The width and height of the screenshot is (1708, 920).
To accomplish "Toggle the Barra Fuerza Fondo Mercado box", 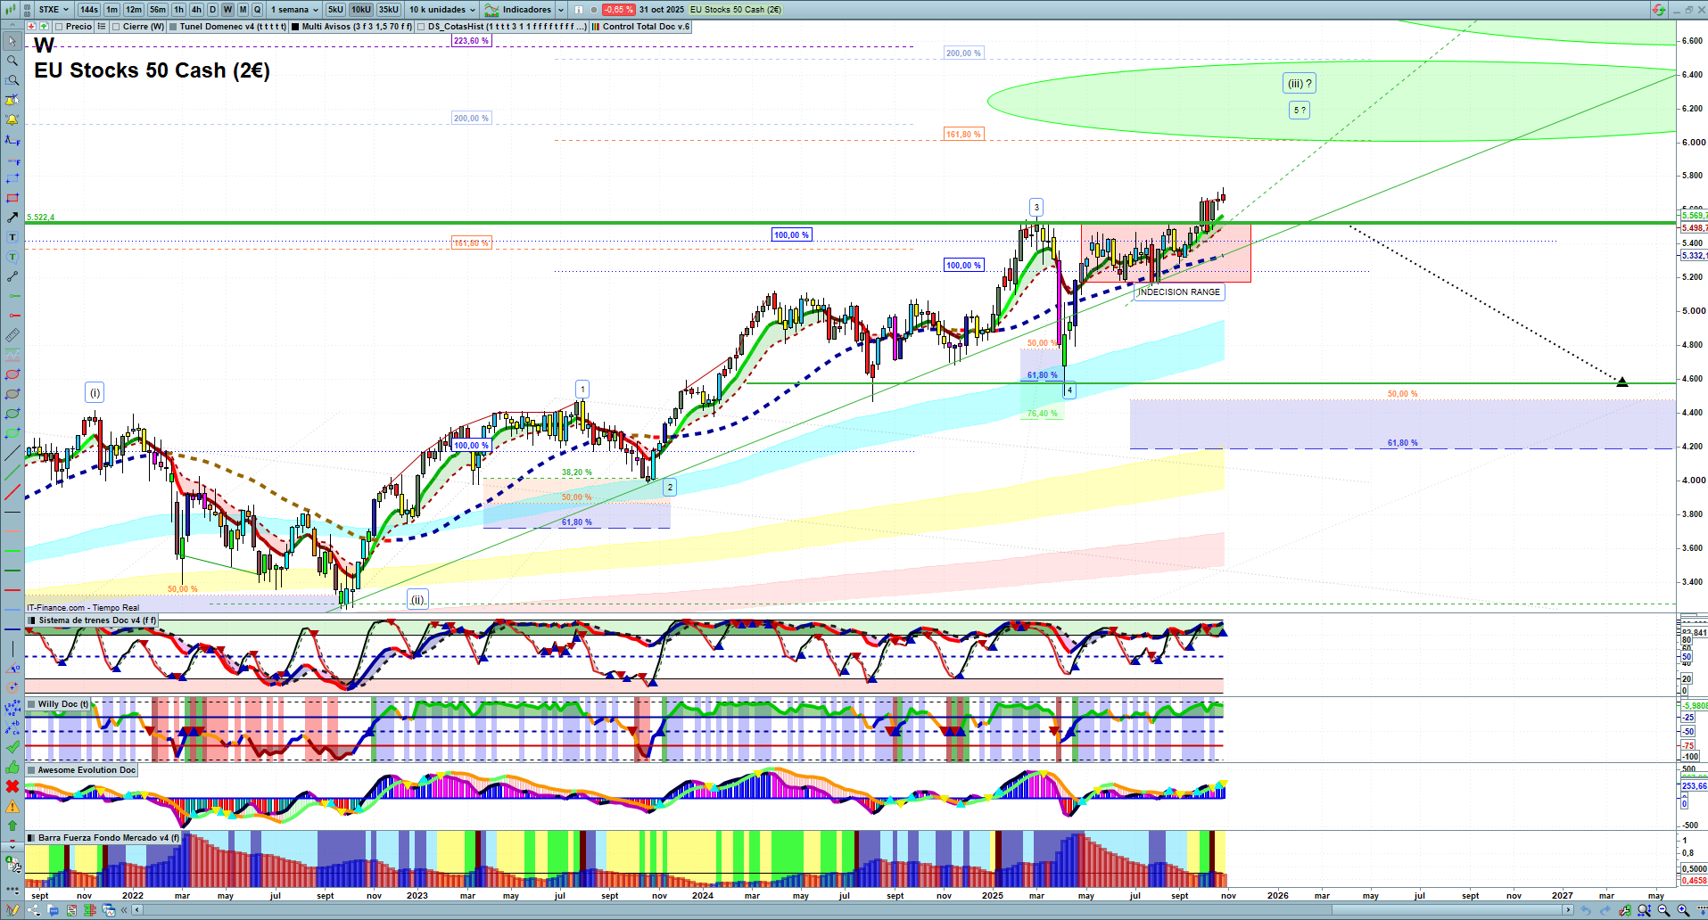I will [32, 838].
